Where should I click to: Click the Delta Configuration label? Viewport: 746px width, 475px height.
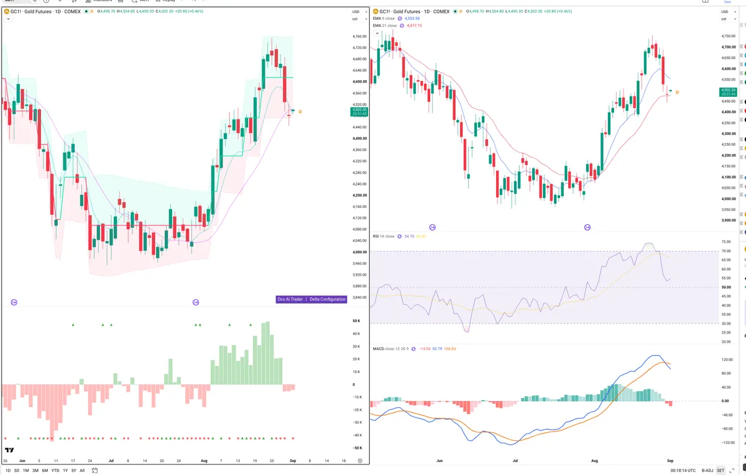click(x=328, y=299)
